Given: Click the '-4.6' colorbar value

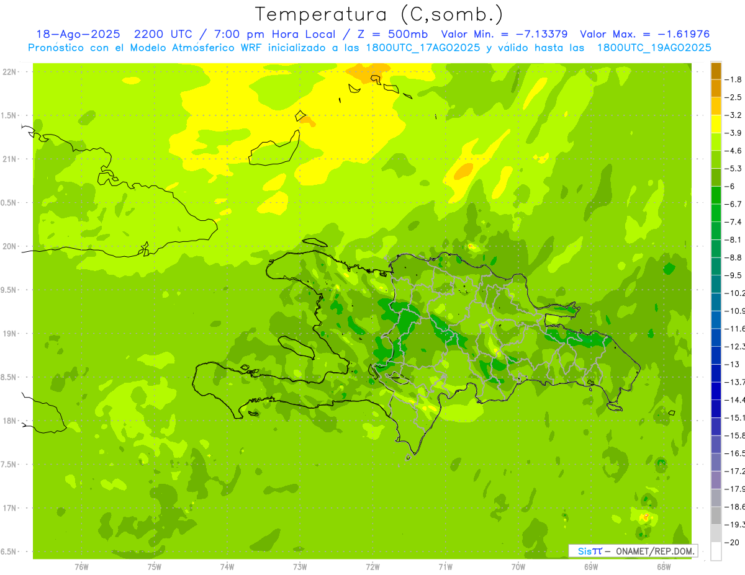Looking at the screenshot, I should [x=734, y=151].
